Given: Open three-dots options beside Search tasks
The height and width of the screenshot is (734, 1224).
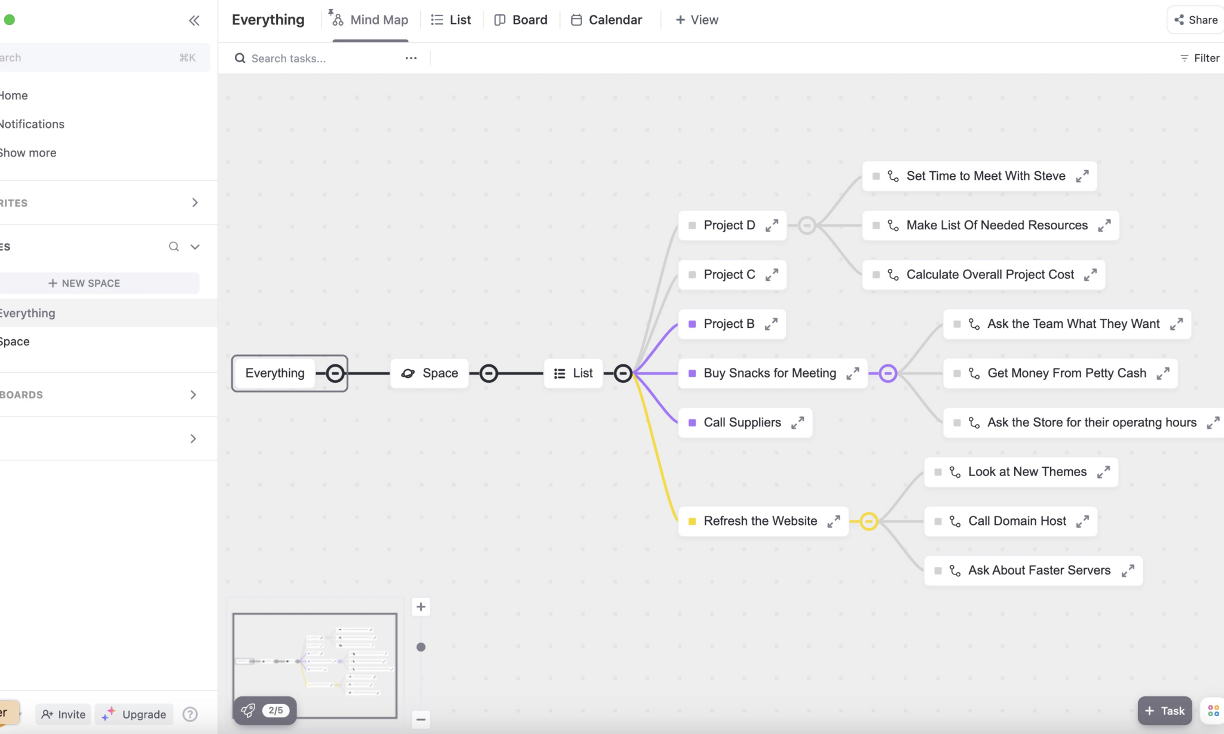Looking at the screenshot, I should [411, 58].
